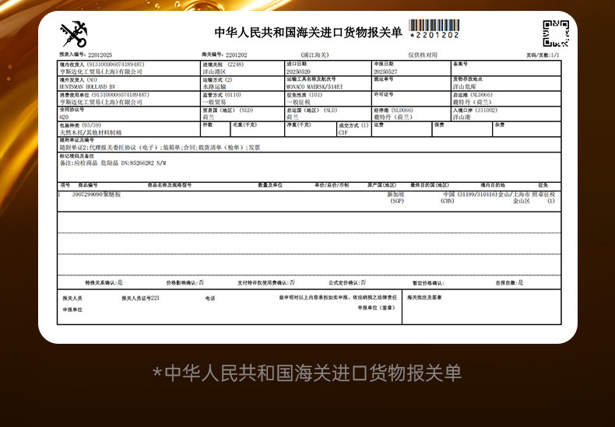Viewport: 615px width, 427px height.
Task: Click the 单价/总价/币制 column header
Action: tap(332, 185)
